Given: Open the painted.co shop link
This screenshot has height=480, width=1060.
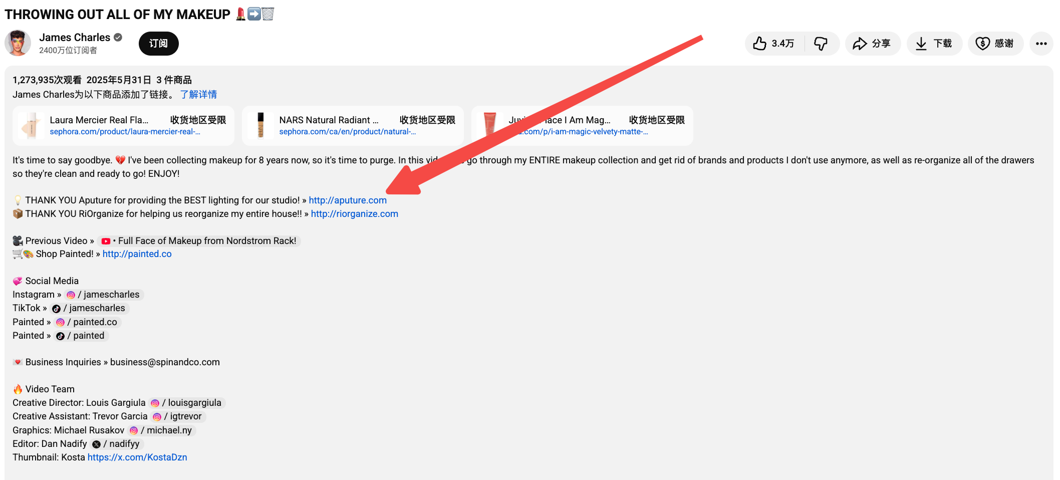Looking at the screenshot, I should tap(137, 254).
